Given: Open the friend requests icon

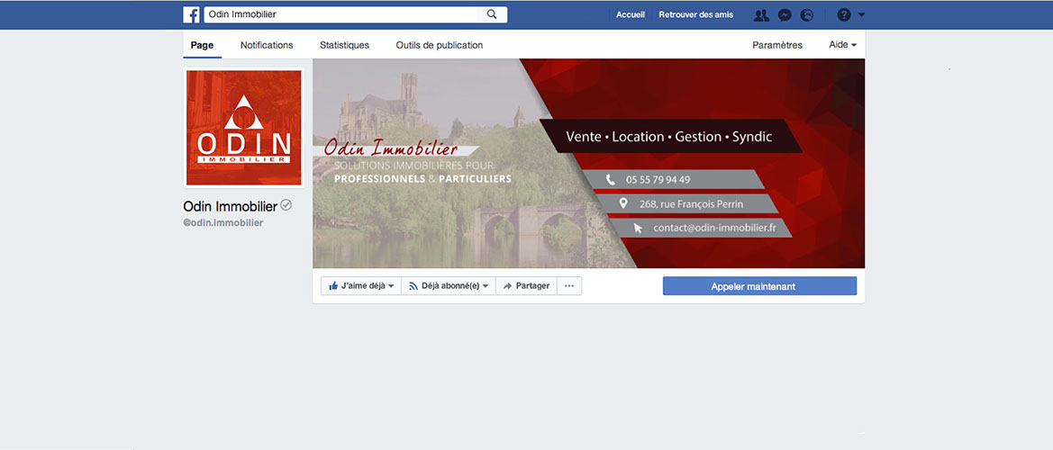Looking at the screenshot, I should pyautogui.click(x=761, y=14).
